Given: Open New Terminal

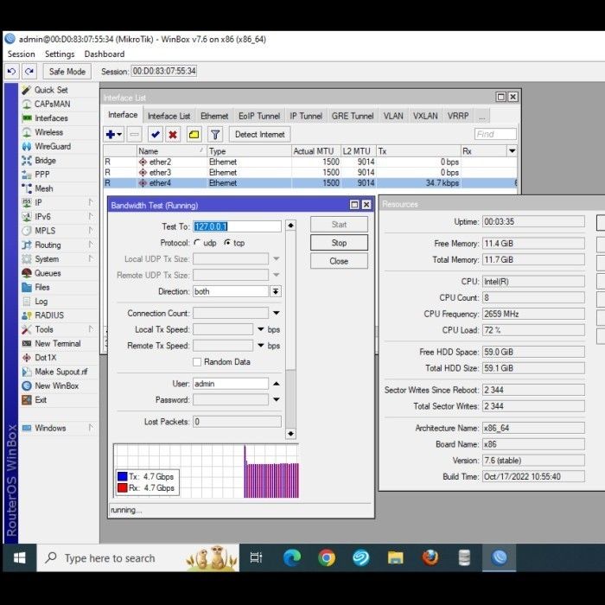Looking at the screenshot, I should [58, 343].
